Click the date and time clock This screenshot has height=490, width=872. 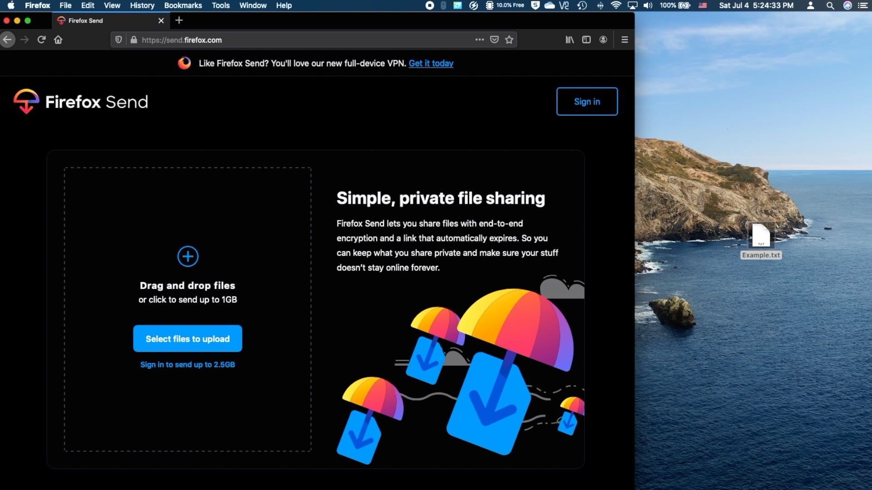coord(756,5)
